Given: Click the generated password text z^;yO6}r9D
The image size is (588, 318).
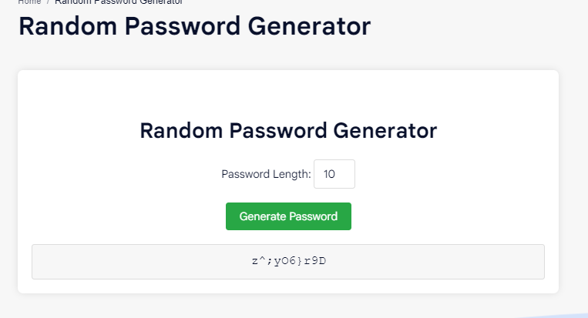Looking at the screenshot, I should (x=288, y=261).
